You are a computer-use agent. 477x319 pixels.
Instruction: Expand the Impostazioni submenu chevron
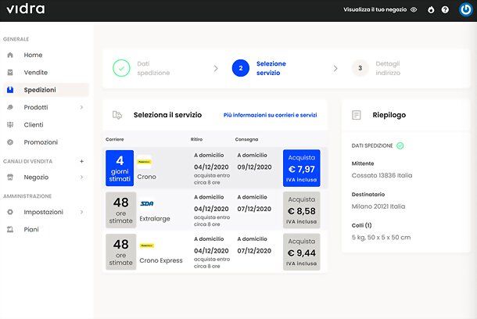coord(82,212)
